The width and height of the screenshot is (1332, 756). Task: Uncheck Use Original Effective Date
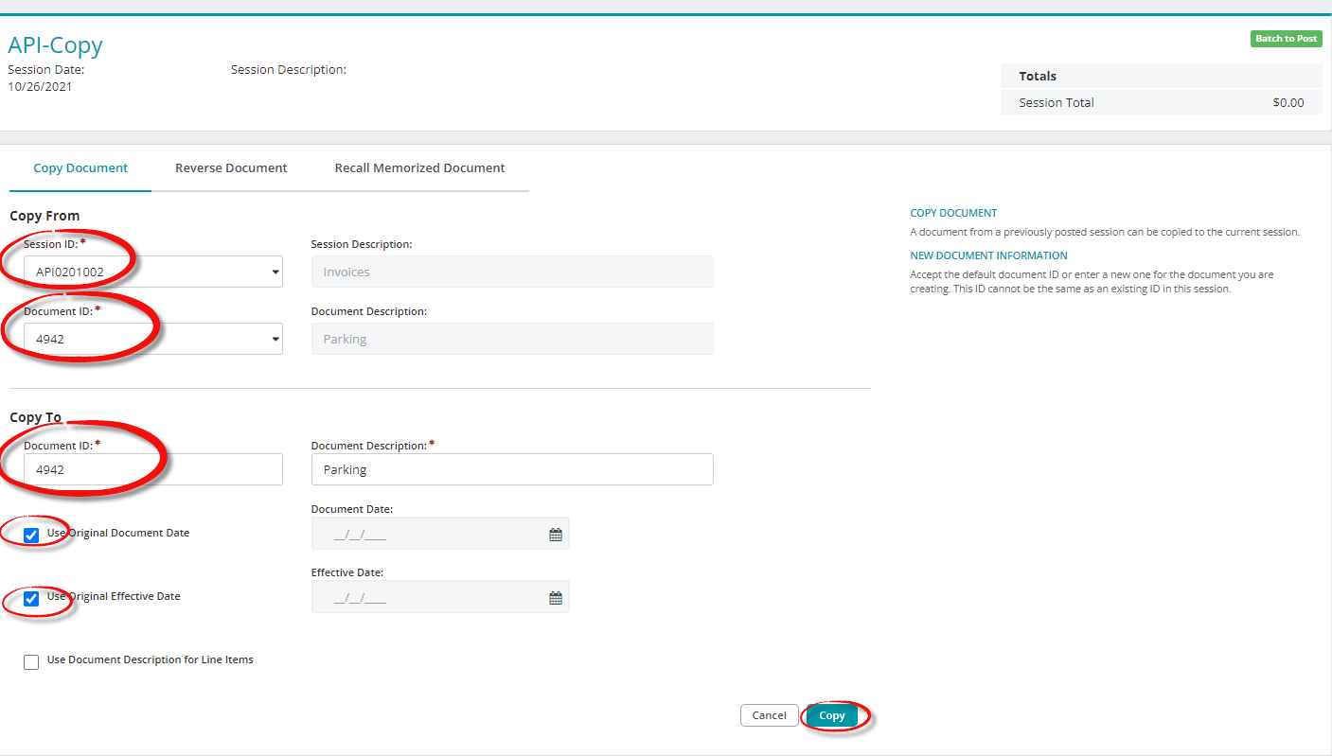click(x=31, y=598)
